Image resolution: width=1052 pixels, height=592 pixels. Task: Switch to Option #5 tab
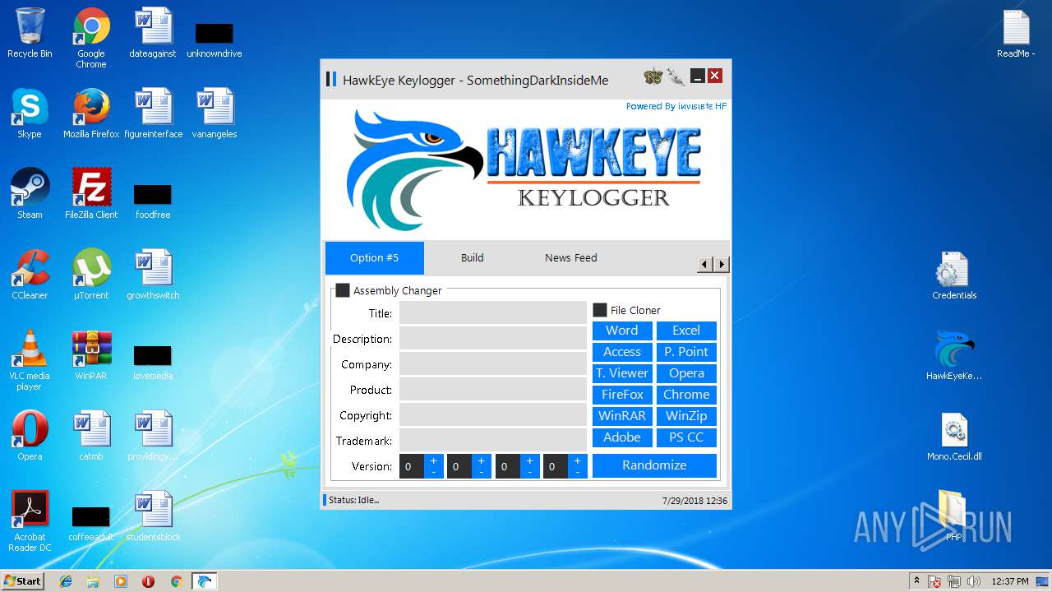375,257
